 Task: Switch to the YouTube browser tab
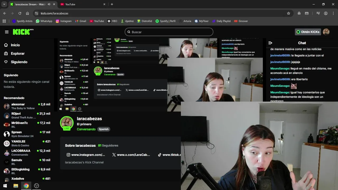pos(82,4)
